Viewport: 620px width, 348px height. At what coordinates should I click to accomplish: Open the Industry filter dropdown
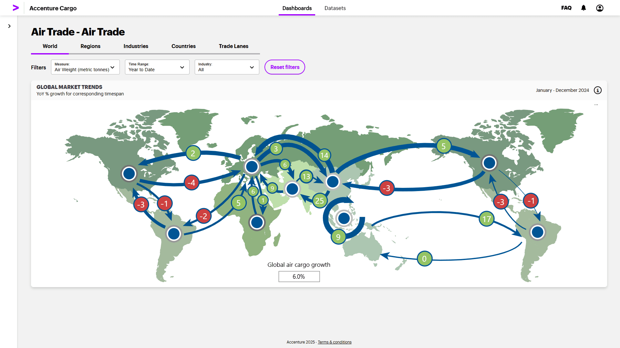tap(227, 67)
